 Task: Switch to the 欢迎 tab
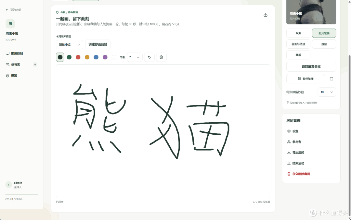[298, 33]
